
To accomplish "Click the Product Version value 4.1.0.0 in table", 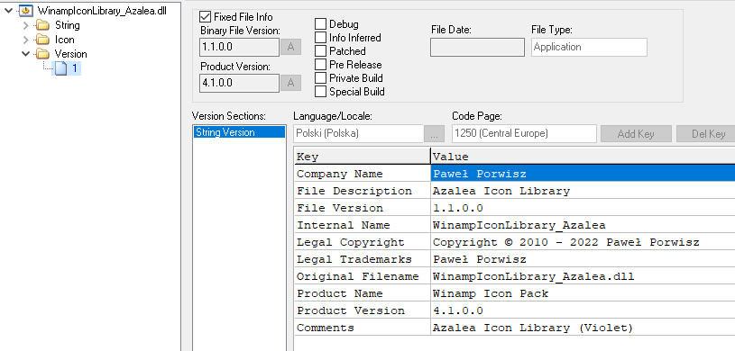I will coord(583,310).
